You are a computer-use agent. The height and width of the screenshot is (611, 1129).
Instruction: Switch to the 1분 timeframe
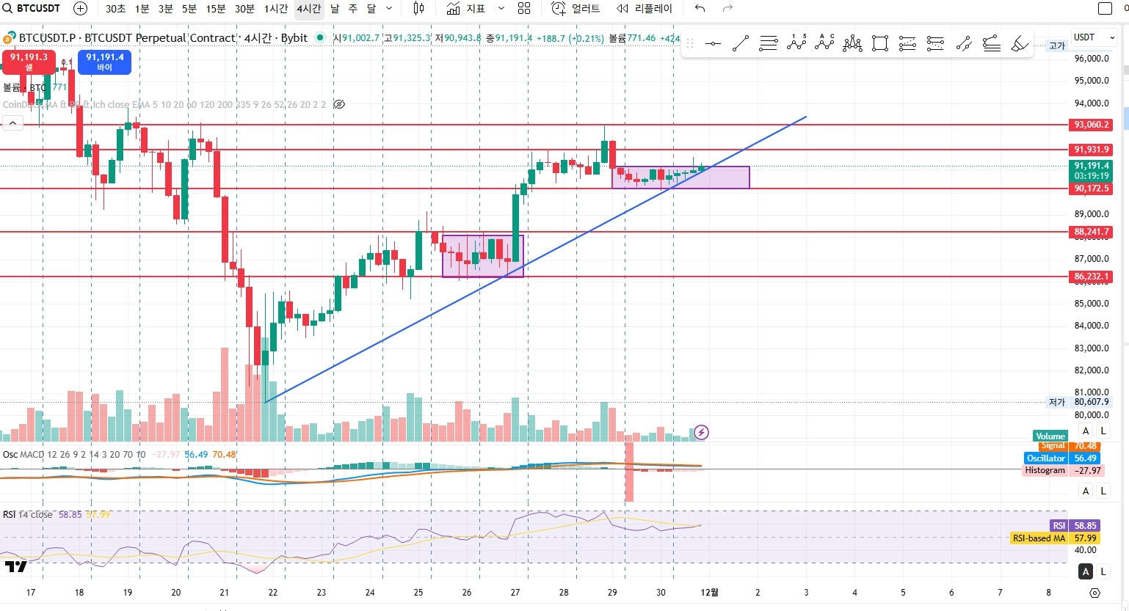[x=142, y=9]
